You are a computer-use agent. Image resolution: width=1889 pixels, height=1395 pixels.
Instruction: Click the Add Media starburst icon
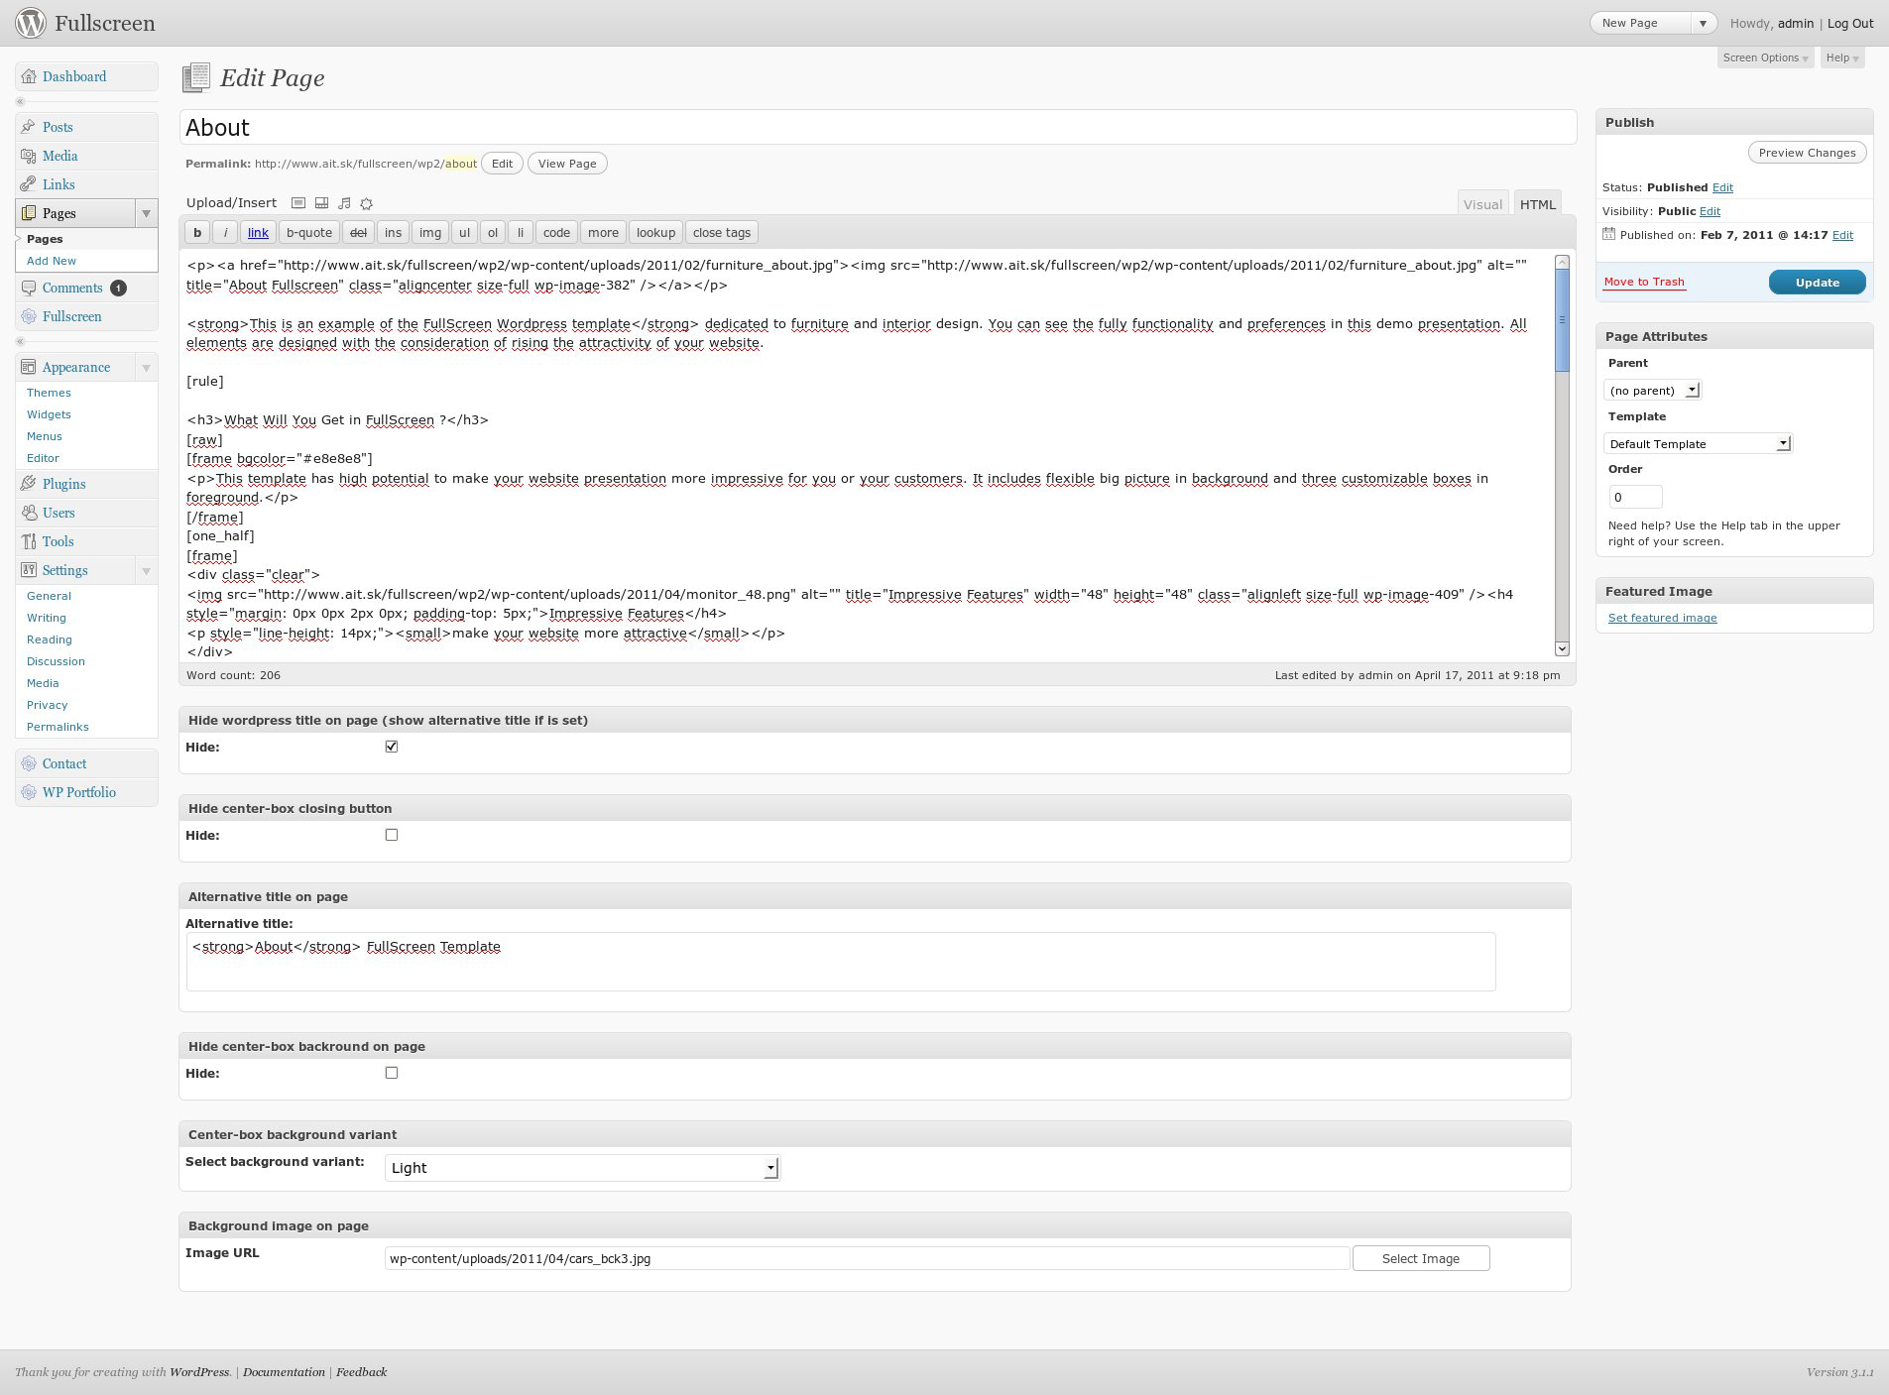[x=367, y=203]
